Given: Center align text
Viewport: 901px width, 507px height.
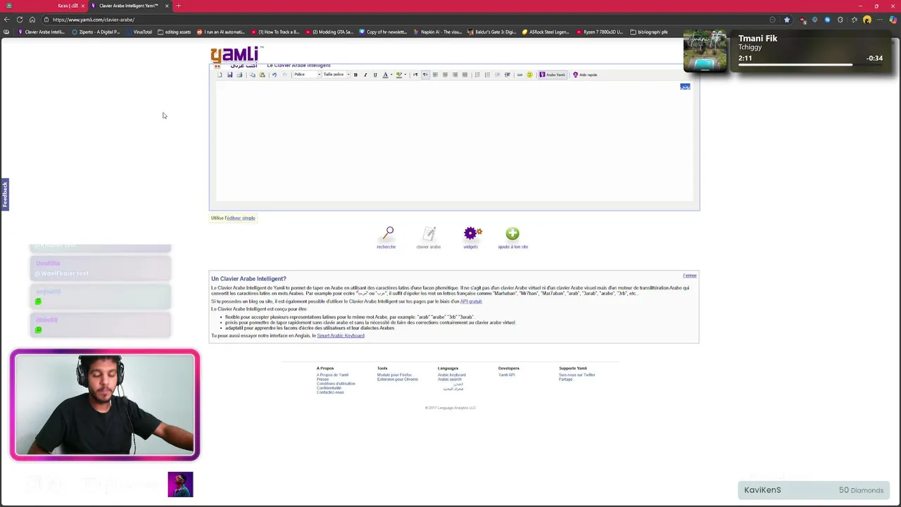Looking at the screenshot, I should pyautogui.click(x=445, y=75).
